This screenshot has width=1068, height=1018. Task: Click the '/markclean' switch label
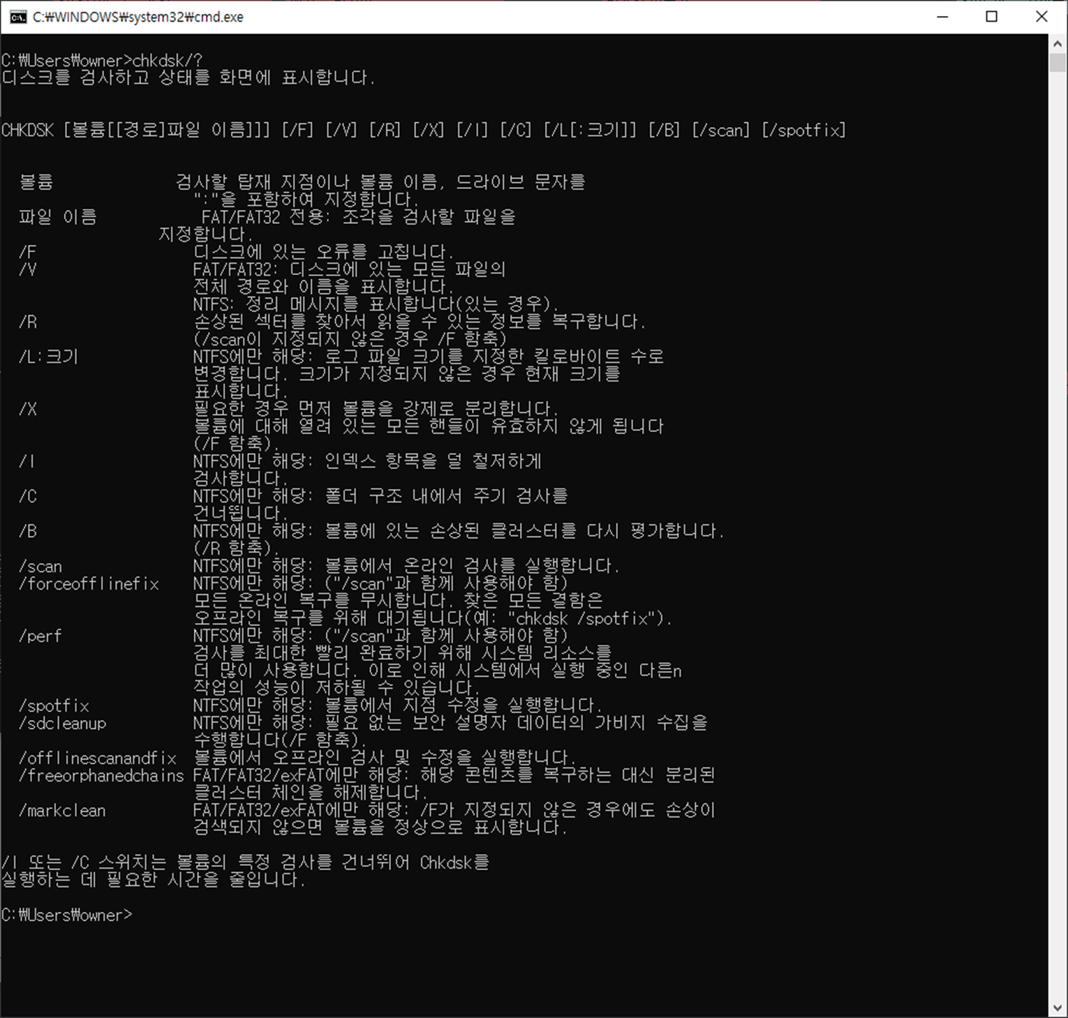[63, 811]
